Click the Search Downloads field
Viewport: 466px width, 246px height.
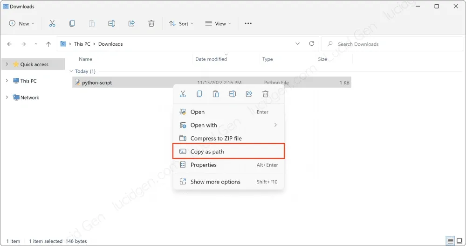pos(392,44)
